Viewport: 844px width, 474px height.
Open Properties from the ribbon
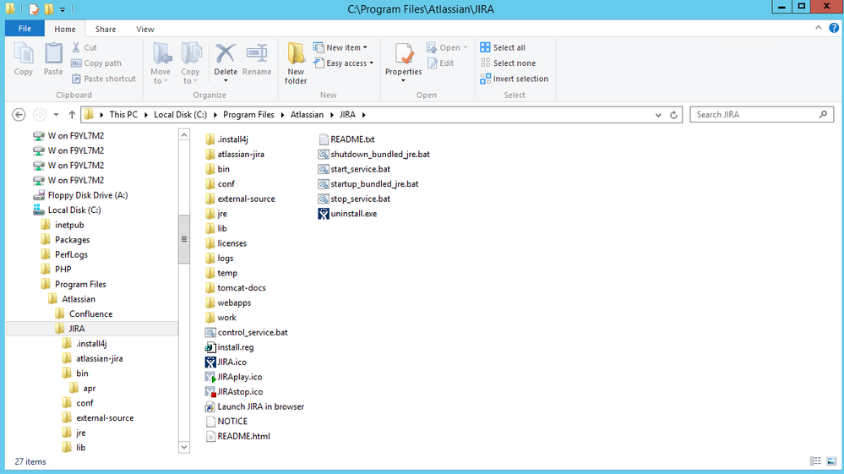404,58
